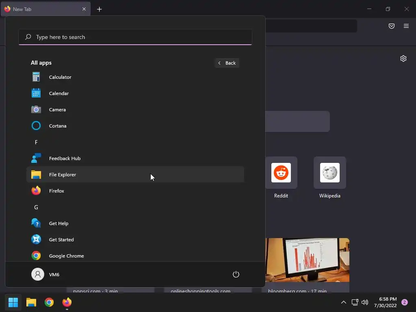Open Google Chrome from the taskbar
This screenshot has width=416, height=312.
(49, 302)
